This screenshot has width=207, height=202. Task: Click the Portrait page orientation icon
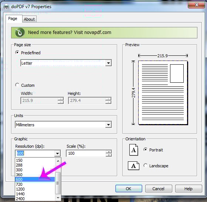[x=133, y=150]
